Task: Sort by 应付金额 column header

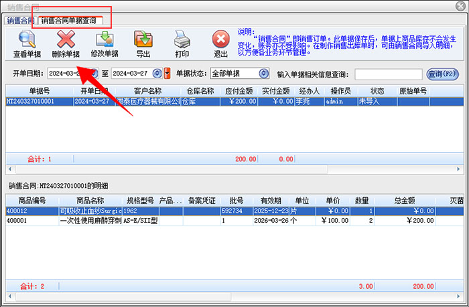Action: (239, 91)
